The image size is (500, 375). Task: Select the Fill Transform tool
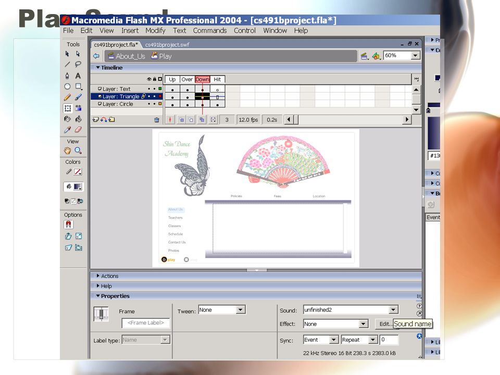pos(78,108)
